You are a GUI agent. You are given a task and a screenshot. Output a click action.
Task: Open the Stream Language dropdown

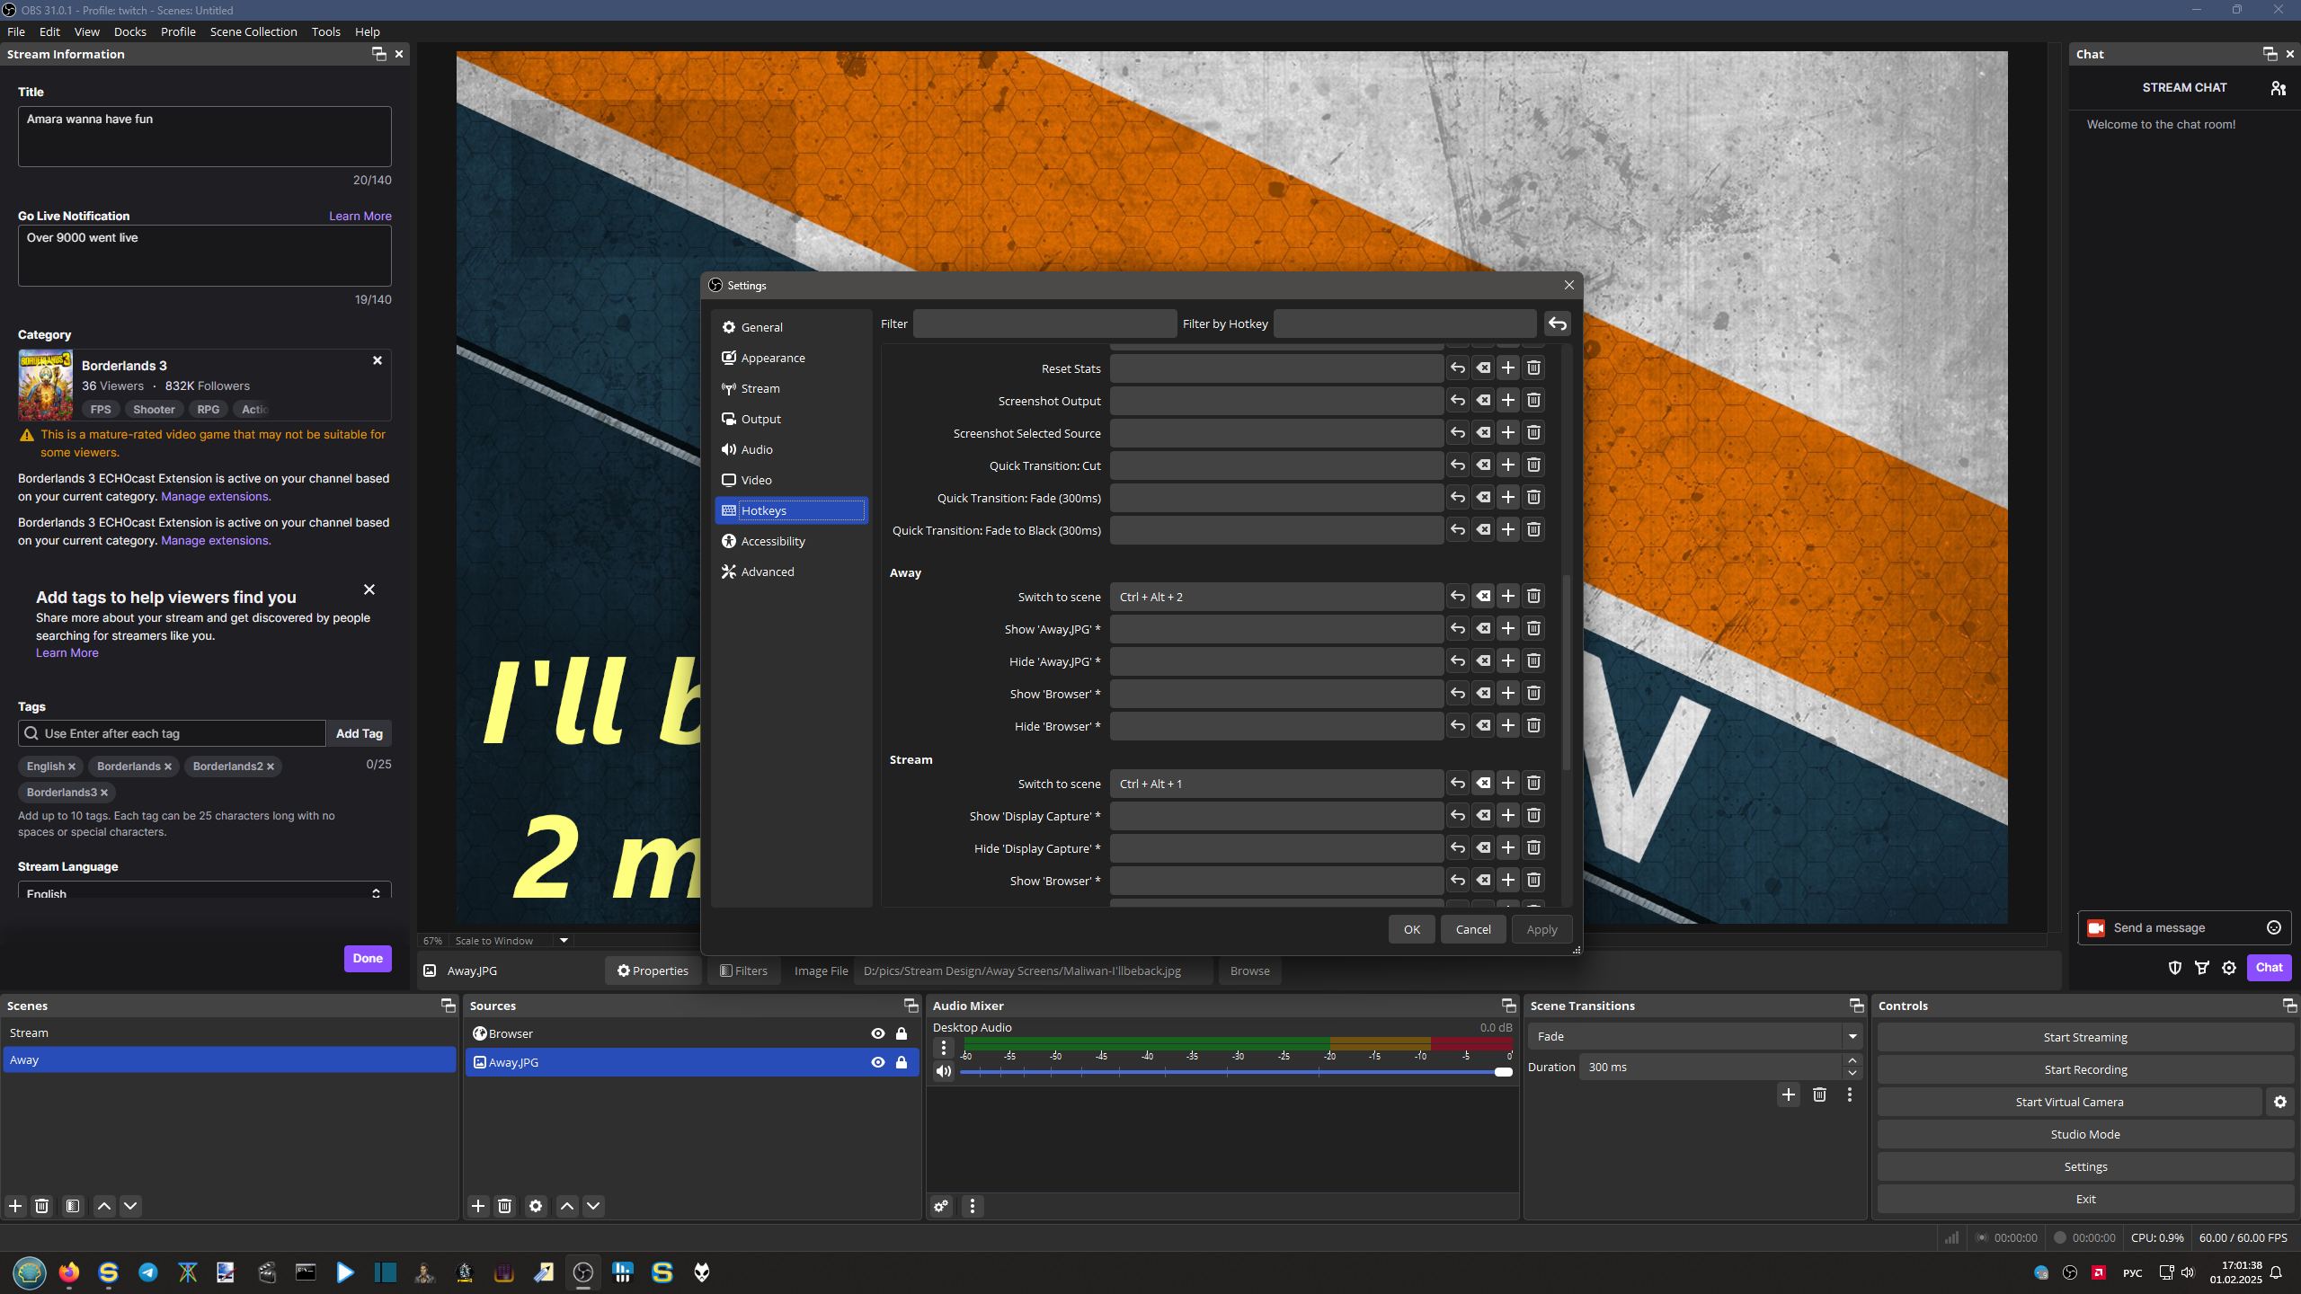(x=204, y=892)
